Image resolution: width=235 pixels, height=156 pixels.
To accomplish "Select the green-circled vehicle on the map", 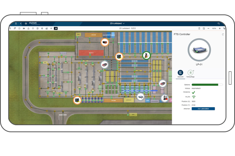I will click(146, 55).
